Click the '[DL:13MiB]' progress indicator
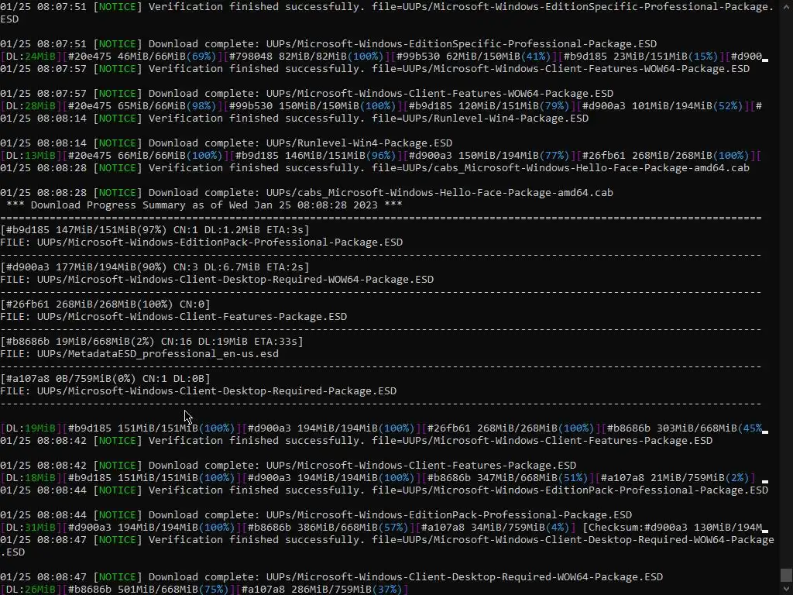This screenshot has height=595, width=793. [31, 155]
